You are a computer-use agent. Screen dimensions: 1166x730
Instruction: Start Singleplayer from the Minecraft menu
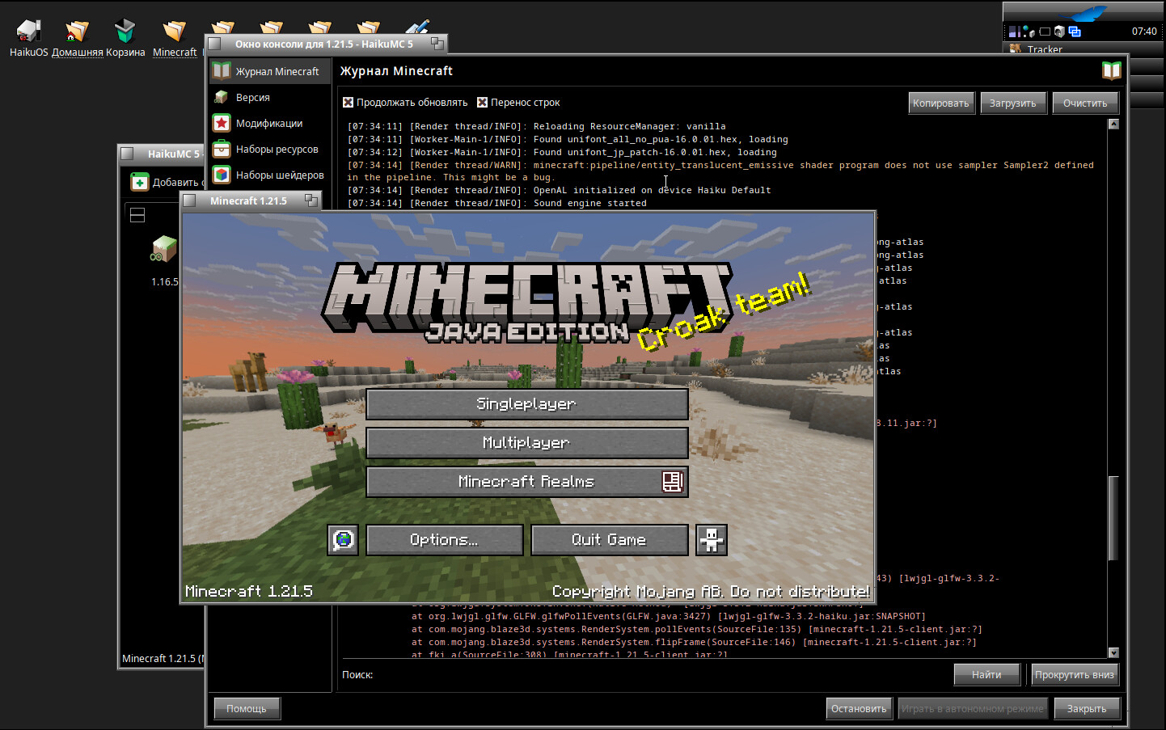pyautogui.click(x=526, y=404)
